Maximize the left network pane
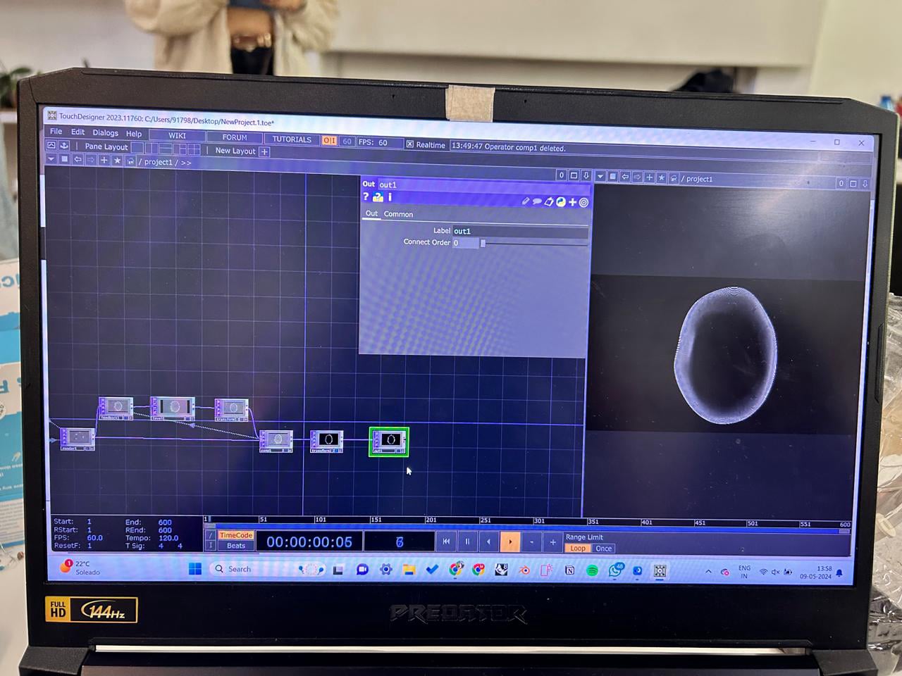This screenshot has height=676, width=902. click(574, 175)
